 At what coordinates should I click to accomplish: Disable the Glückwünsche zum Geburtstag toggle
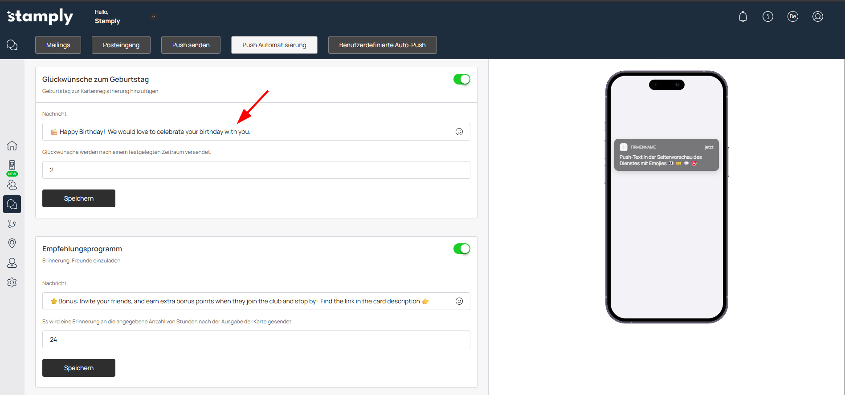pos(461,79)
